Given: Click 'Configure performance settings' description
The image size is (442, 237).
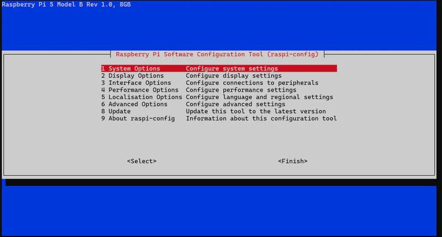Looking at the screenshot, I should (x=241, y=90).
